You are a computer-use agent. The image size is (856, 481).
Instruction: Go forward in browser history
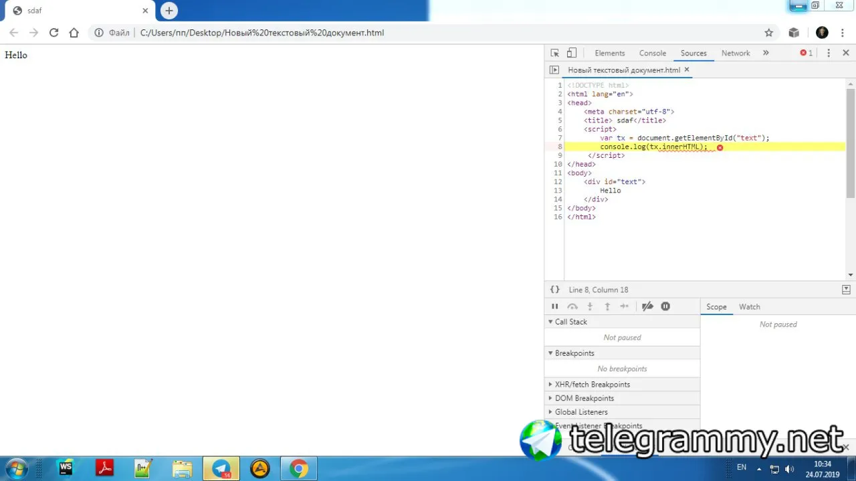tap(33, 33)
